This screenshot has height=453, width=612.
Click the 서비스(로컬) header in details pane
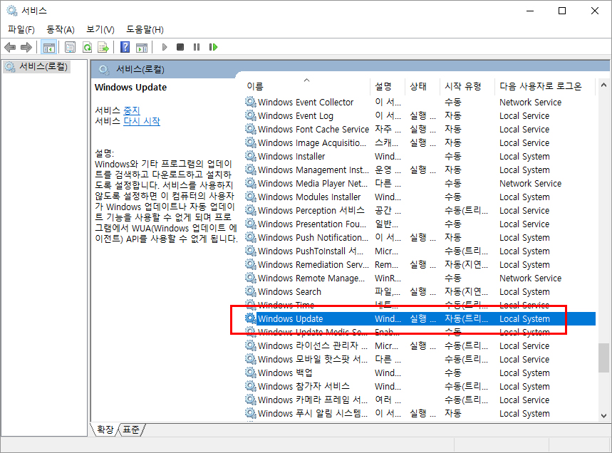point(140,70)
